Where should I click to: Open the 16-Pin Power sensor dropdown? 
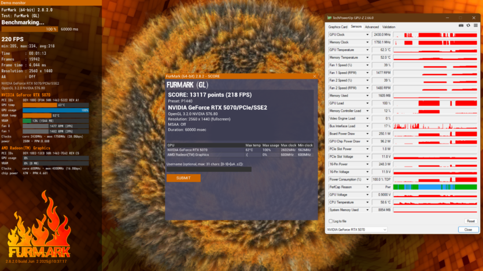point(367,164)
